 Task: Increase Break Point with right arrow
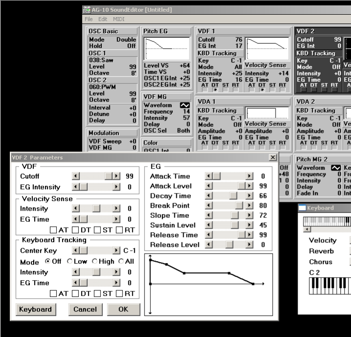249,205
